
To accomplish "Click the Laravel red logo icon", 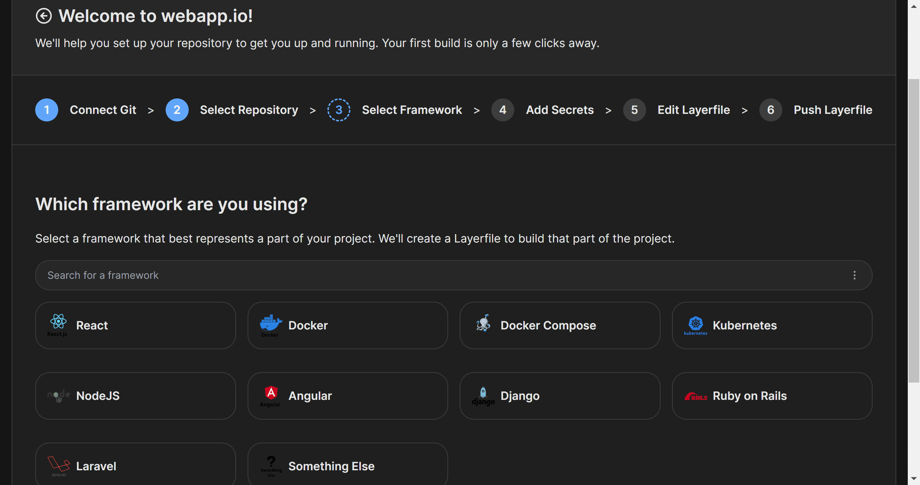I will coord(58,464).
